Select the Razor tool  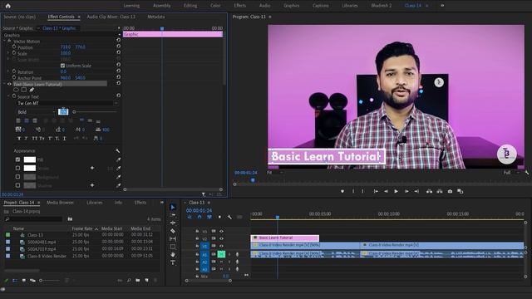173,231
